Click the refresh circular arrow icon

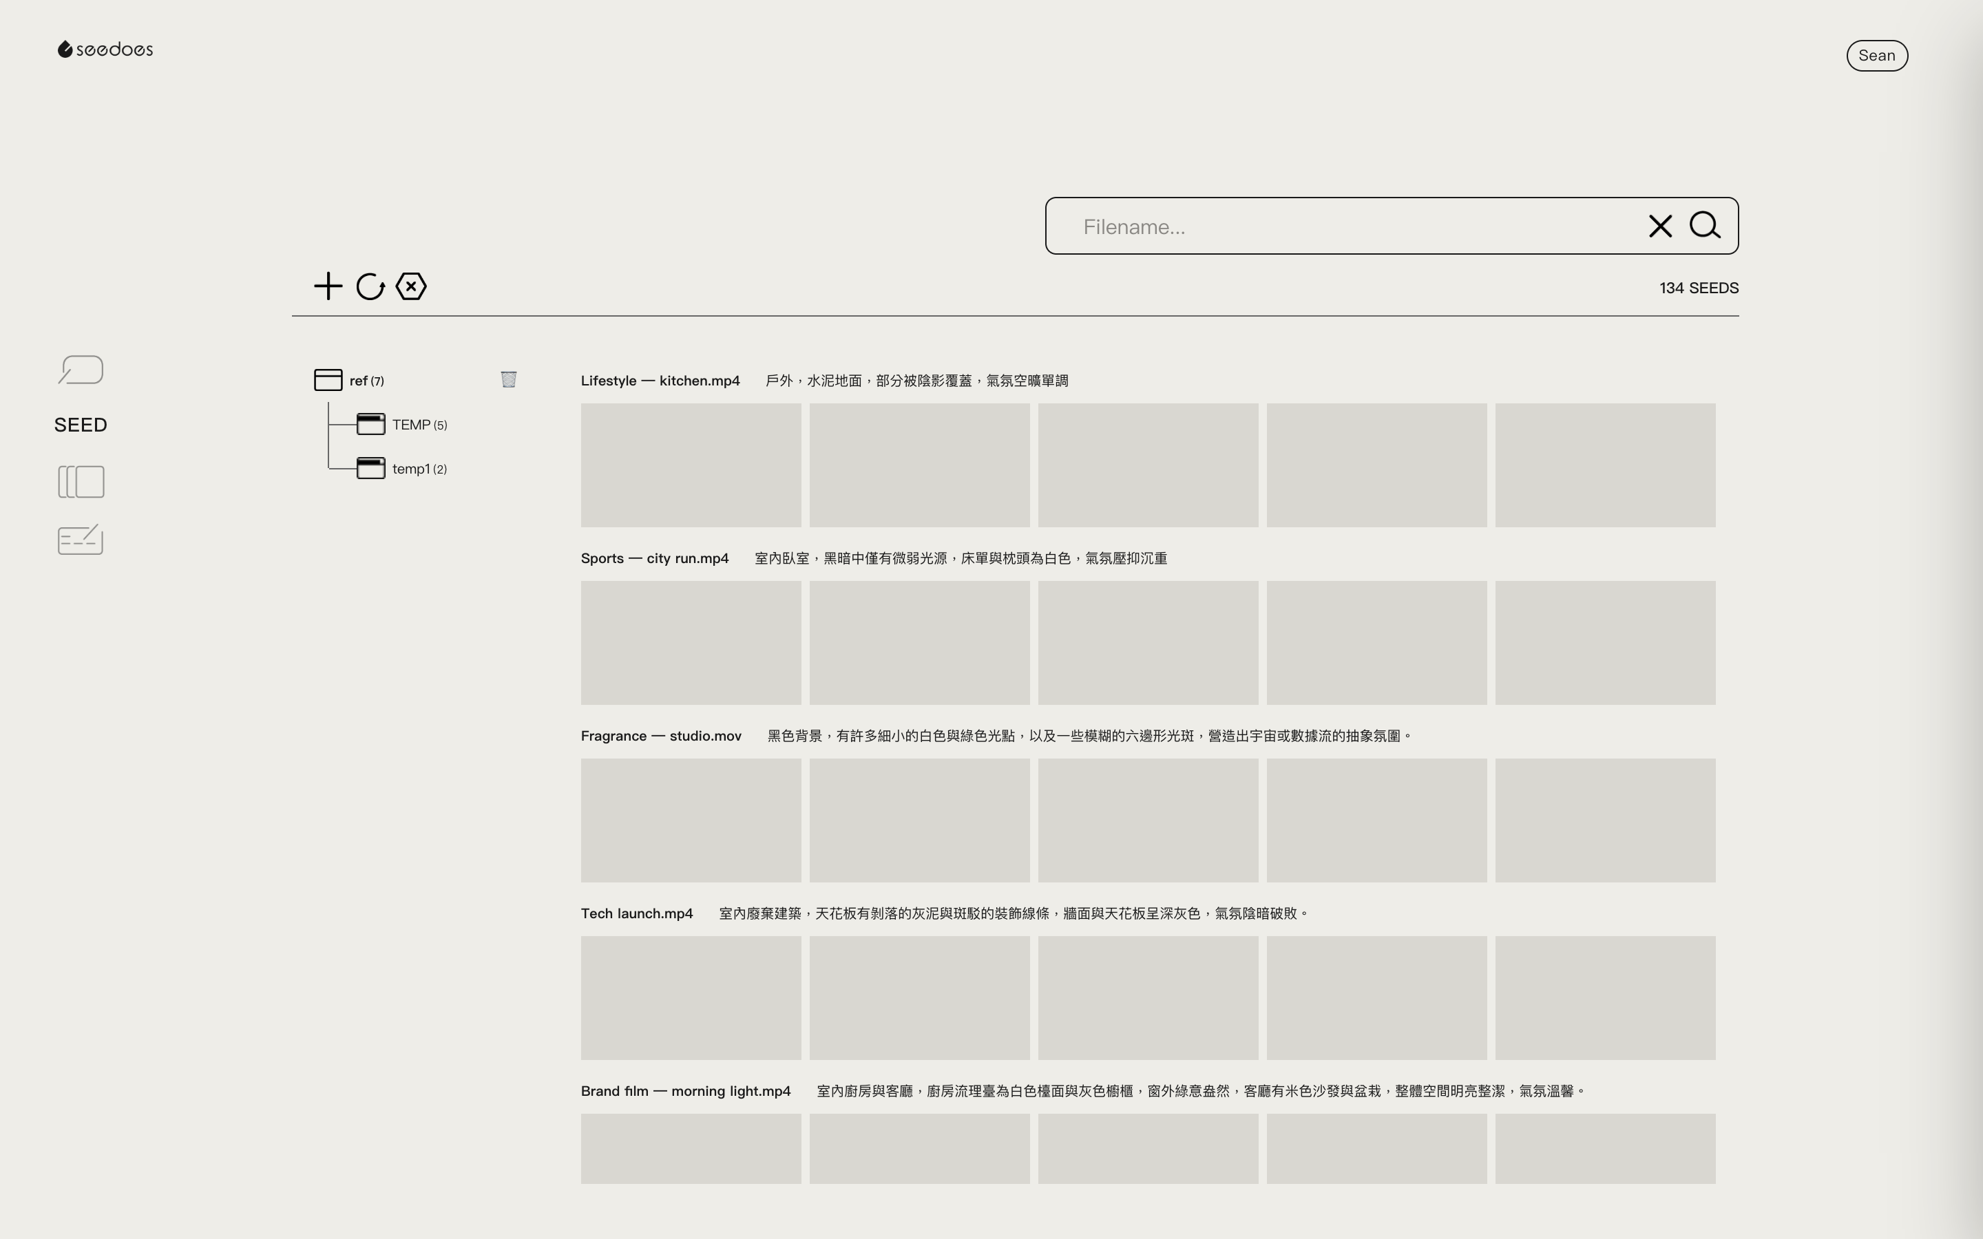[x=370, y=287]
